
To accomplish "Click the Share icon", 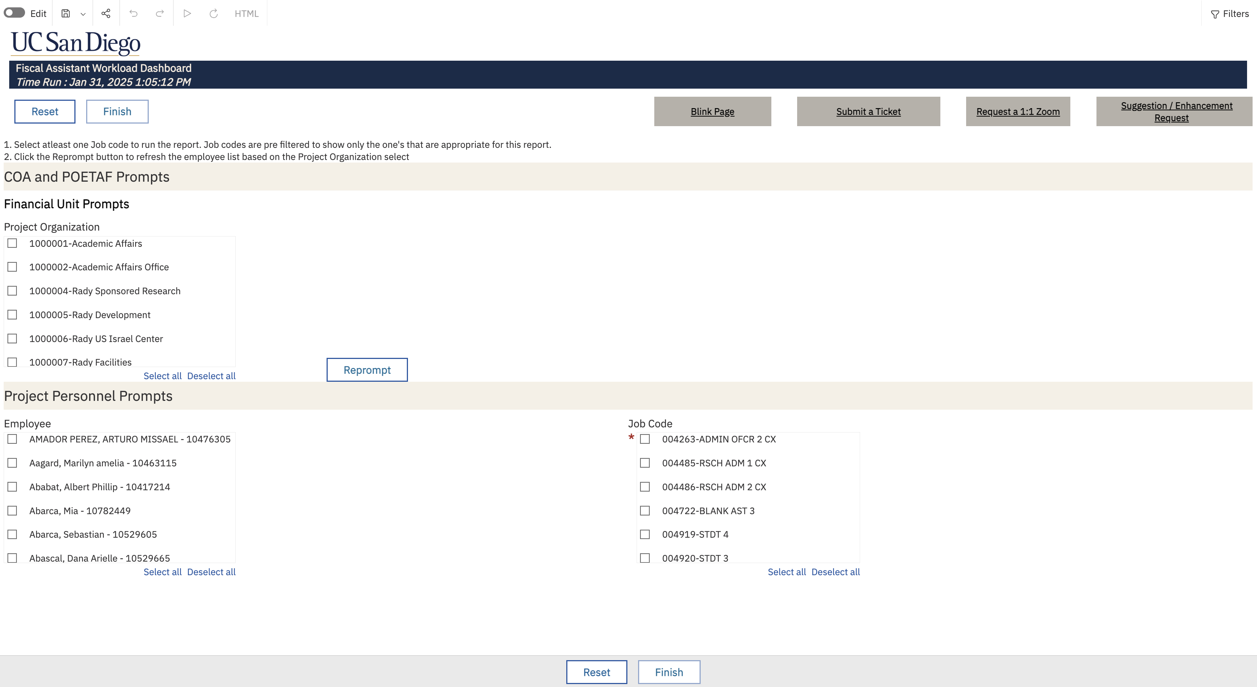I will pyautogui.click(x=106, y=13).
